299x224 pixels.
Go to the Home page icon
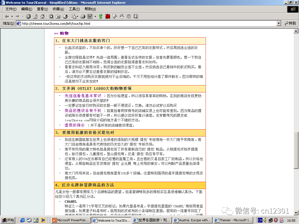pos(42,16)
